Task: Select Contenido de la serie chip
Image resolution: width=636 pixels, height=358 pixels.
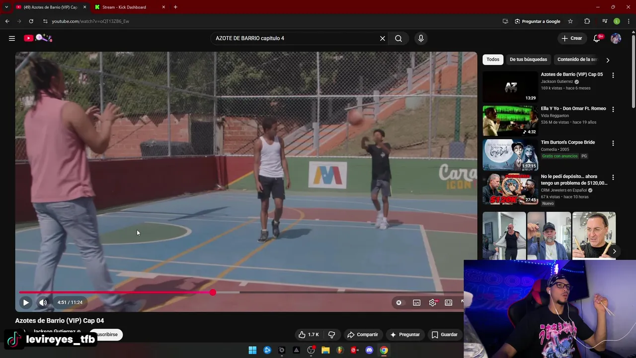Action: [x=576, y=60]
